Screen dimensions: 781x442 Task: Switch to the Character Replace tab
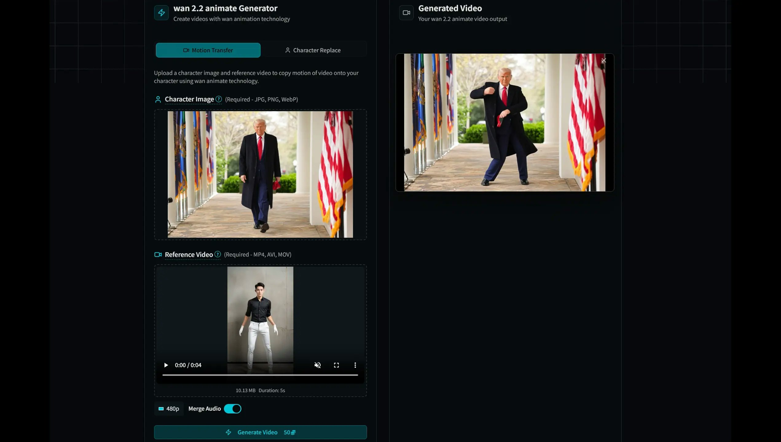coord(313,50)
